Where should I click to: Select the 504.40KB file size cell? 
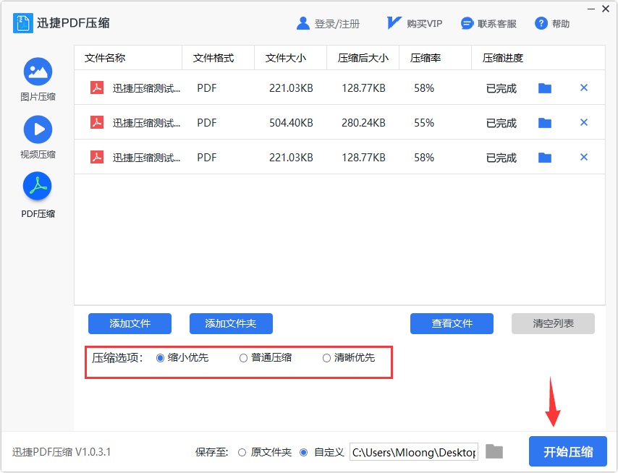(x=291, y=123)
